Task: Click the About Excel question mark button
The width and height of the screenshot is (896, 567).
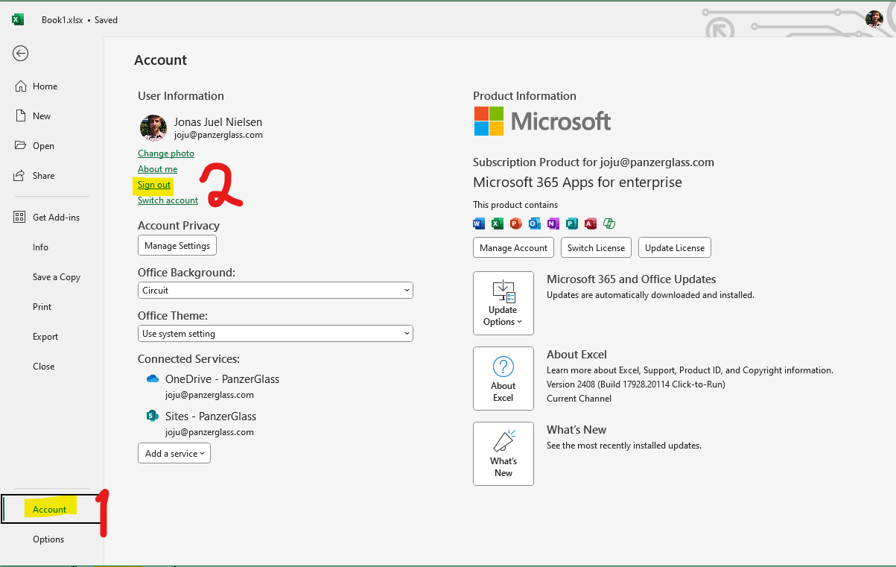Action: [503, 378]
